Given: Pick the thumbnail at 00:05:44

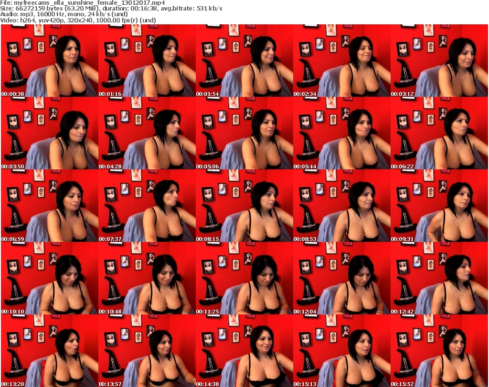Looking at the screenshot, I should pyautogui.click(x=342, y=133).
